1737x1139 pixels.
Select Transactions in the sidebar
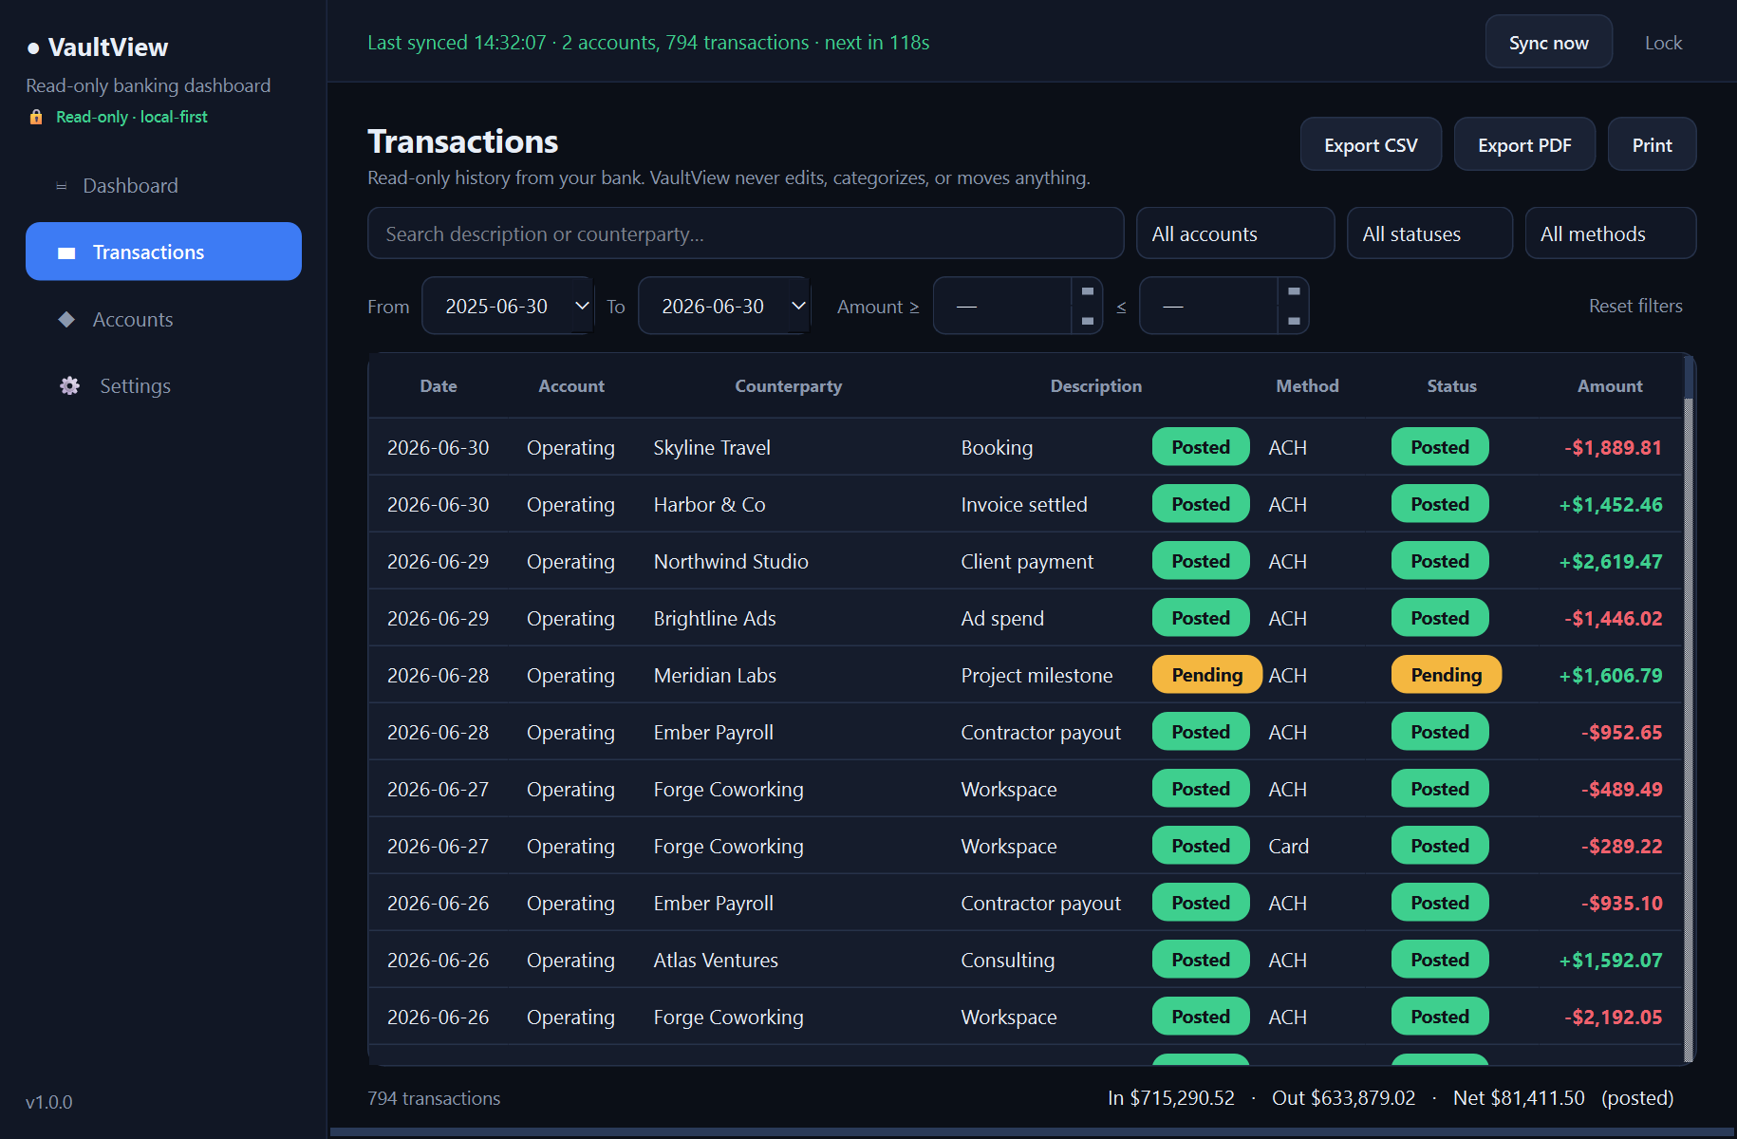[163, 252]
